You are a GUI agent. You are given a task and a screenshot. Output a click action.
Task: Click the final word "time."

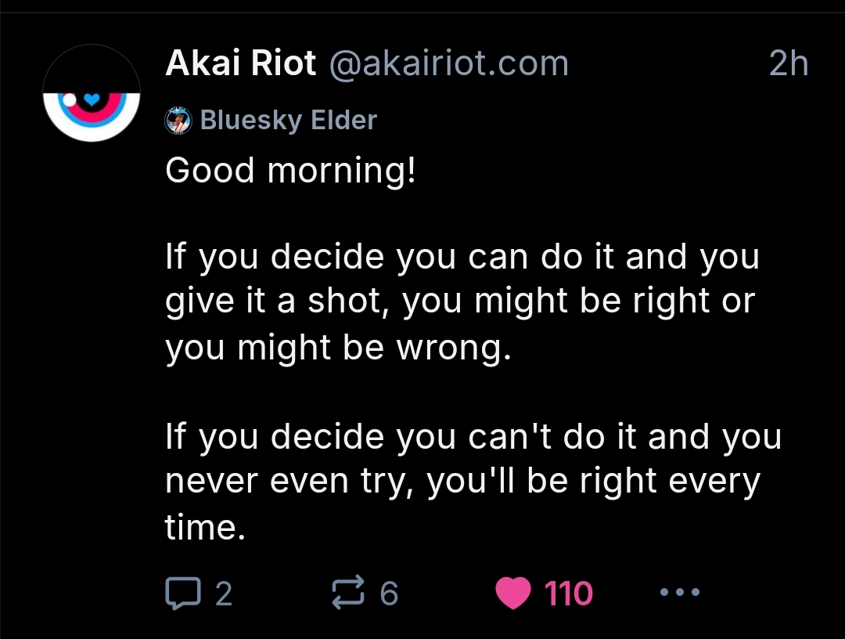[x=205, y=527]
